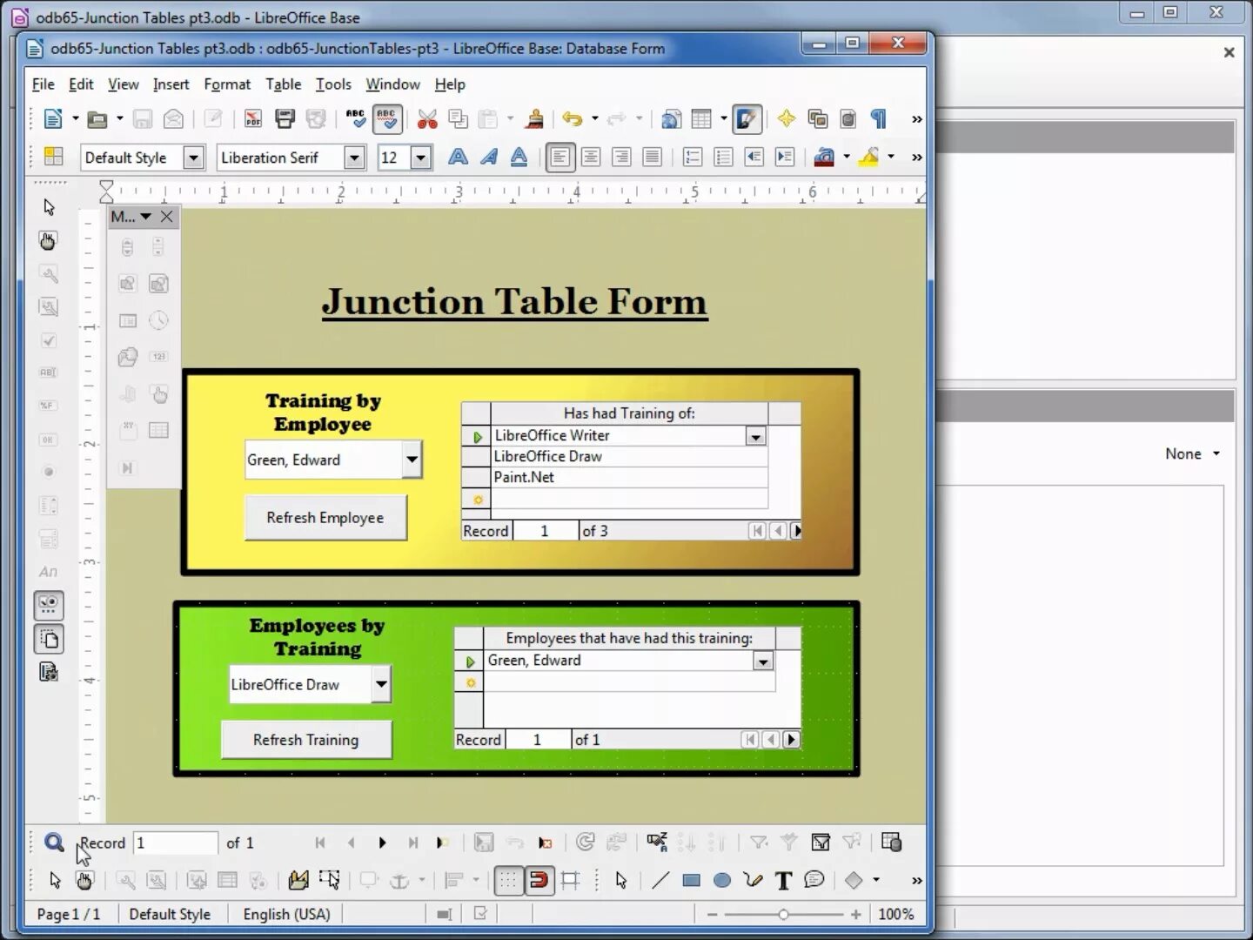Viewport: 1253px width, 940px height.
Task: Click English (USA) in status bar
Action: coord(286,914)
